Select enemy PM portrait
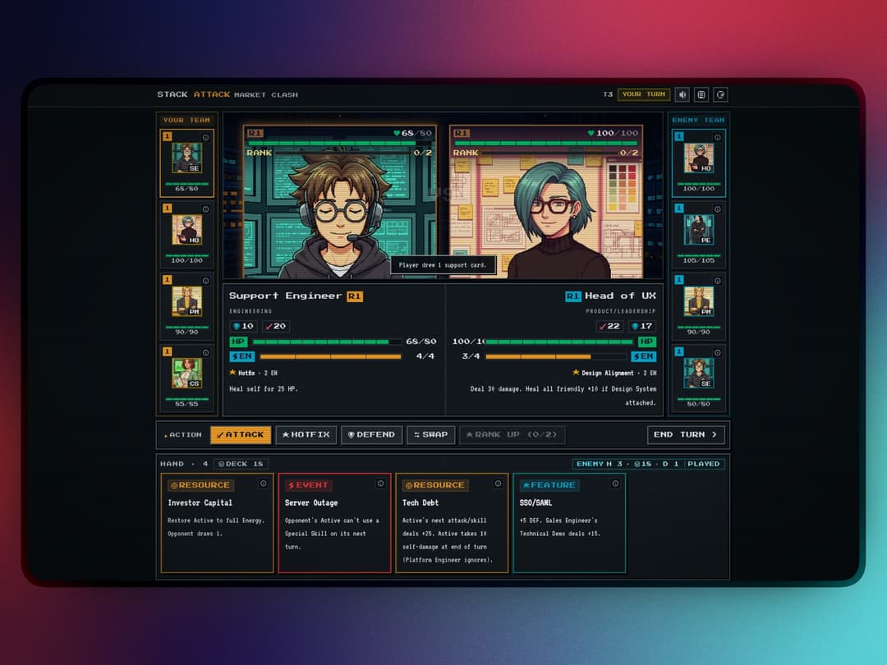This screenshot has width=887, height=665. [699, 301]
